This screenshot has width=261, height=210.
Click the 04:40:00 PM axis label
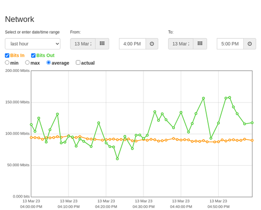point(181,207)
